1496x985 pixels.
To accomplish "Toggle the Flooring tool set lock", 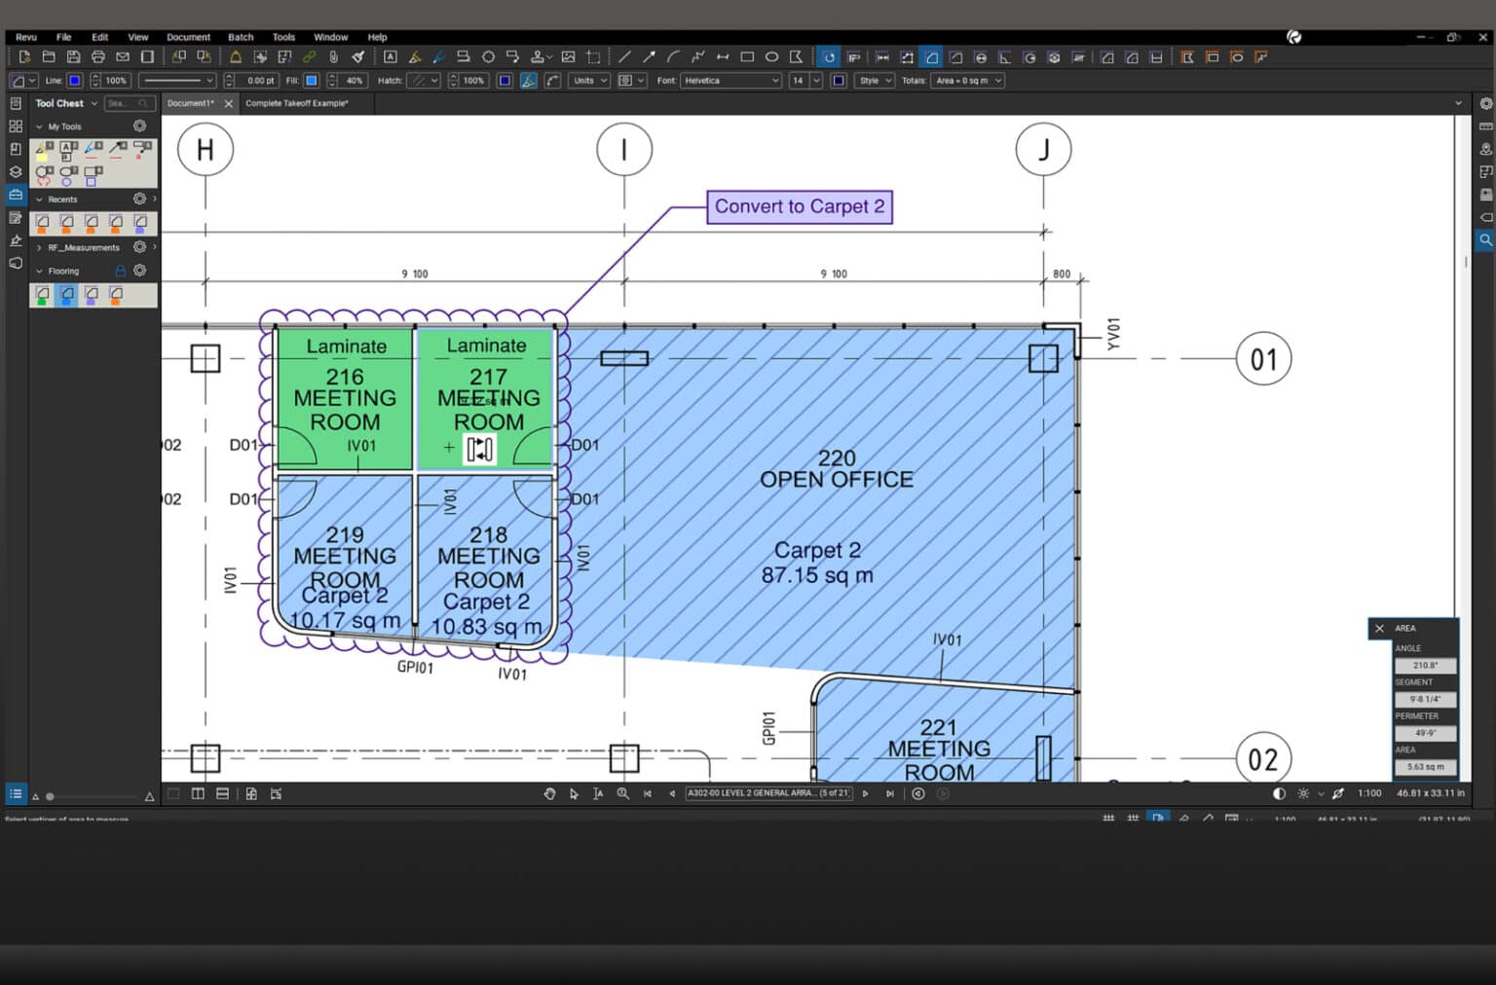I will coord(121,271).
